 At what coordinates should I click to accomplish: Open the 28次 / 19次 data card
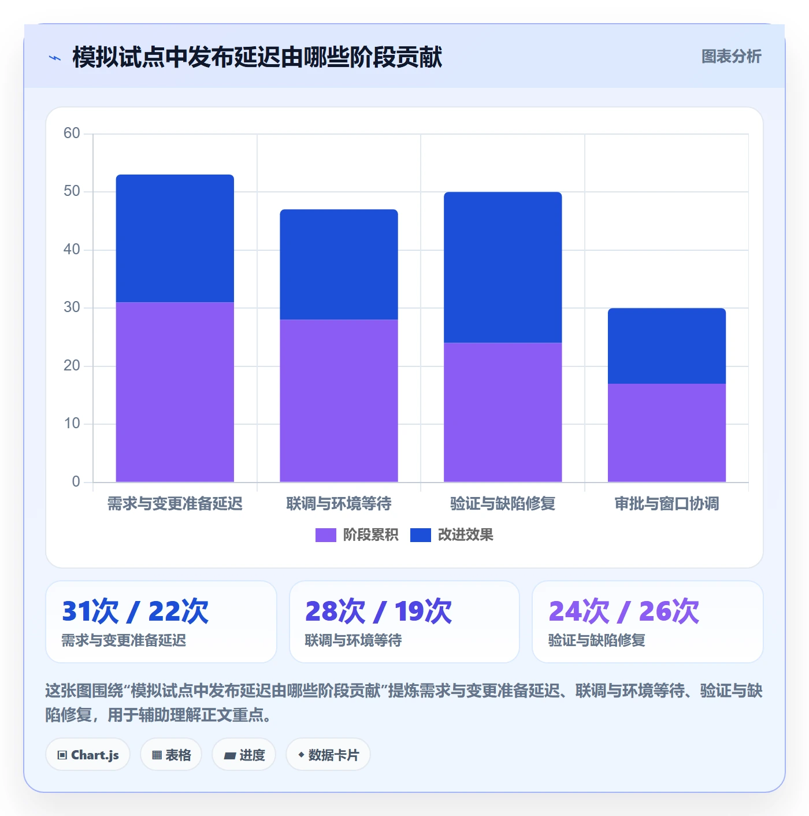[x=404, y=622]
